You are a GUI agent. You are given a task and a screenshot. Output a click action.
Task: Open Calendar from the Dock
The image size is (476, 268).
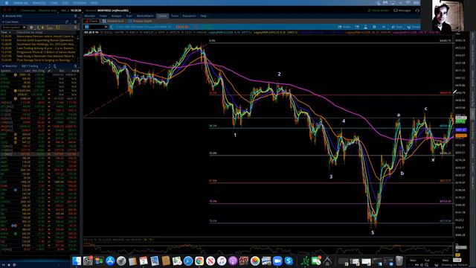144,261
